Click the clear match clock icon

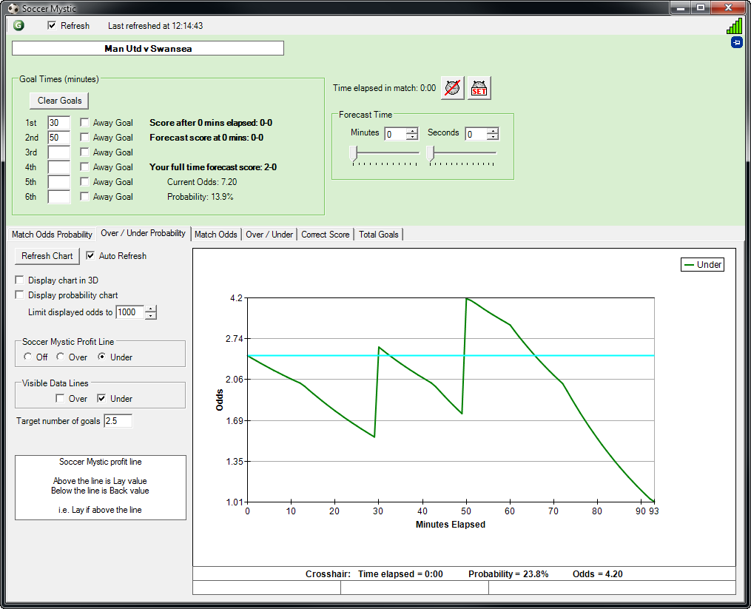tap(453, 88)
